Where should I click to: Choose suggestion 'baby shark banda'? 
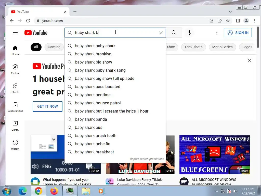coord(115,119)
